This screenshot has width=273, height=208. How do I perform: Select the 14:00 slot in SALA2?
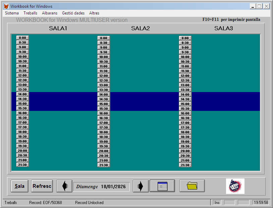[x=104, y=95]
